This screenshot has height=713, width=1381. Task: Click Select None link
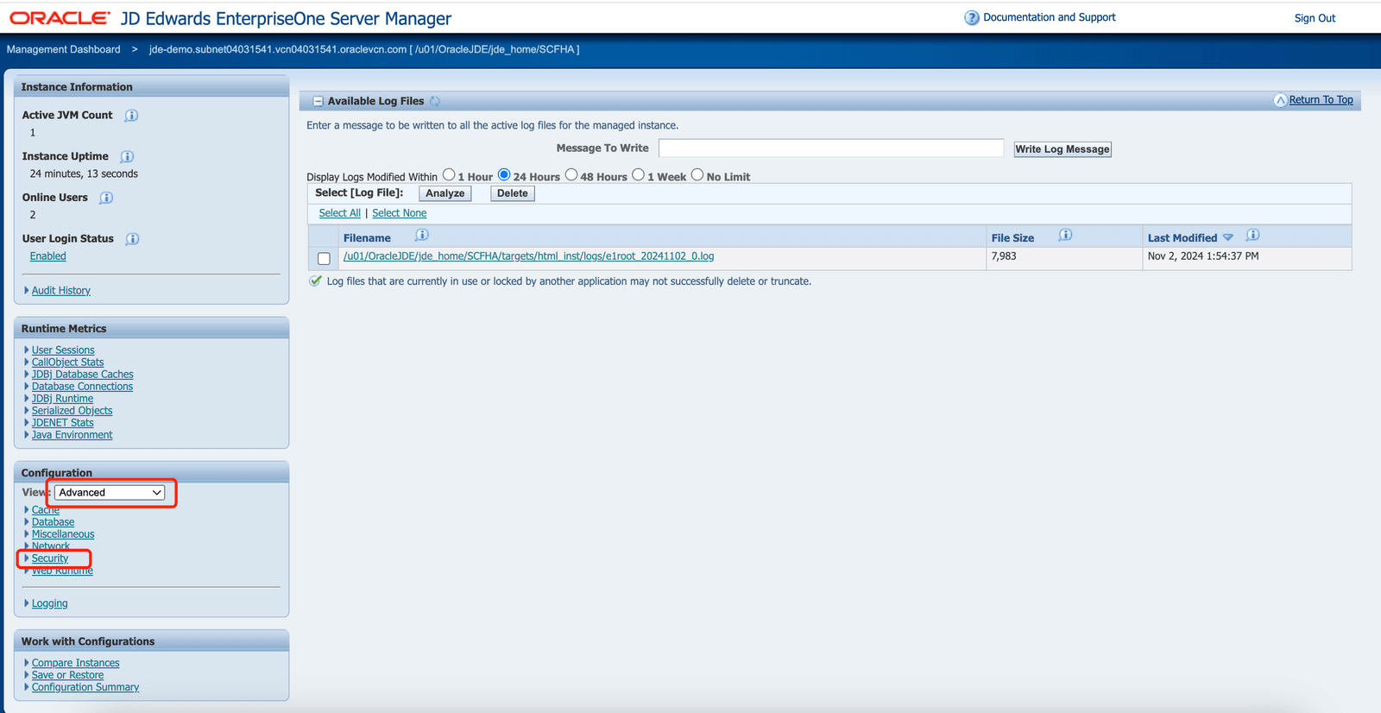click(399, 213)
